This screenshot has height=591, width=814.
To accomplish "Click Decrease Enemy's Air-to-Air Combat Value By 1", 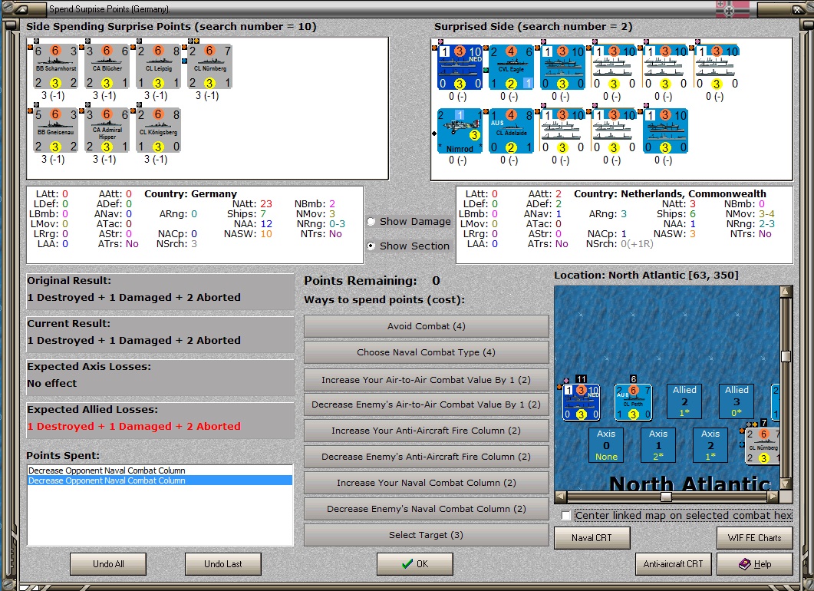I will [427, 404].
